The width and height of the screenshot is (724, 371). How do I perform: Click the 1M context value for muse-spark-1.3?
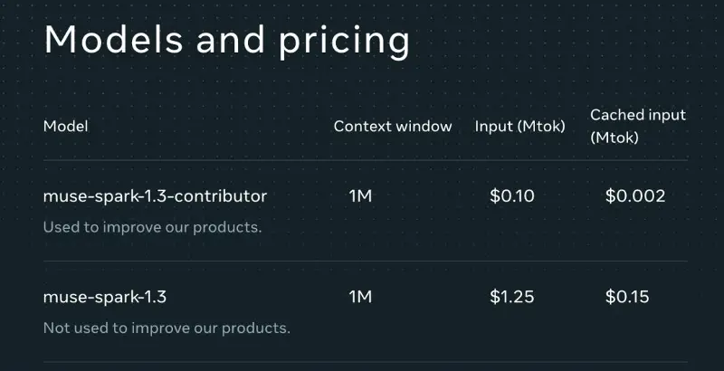click(x=360, y=297)
